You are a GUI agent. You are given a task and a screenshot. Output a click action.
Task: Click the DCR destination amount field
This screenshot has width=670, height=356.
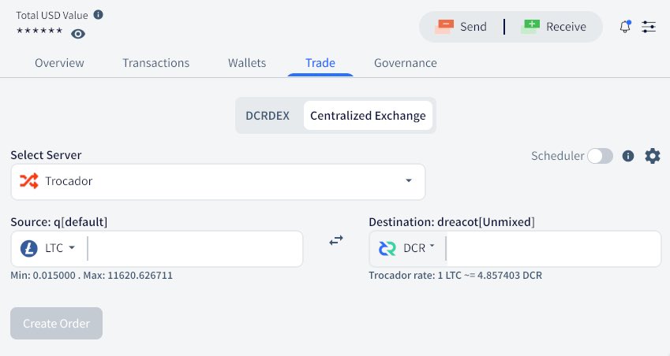coord(553,249)
